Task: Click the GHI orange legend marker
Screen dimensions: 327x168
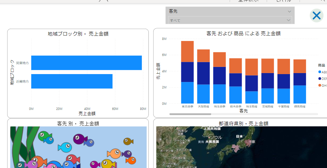Action: point(320,85)
